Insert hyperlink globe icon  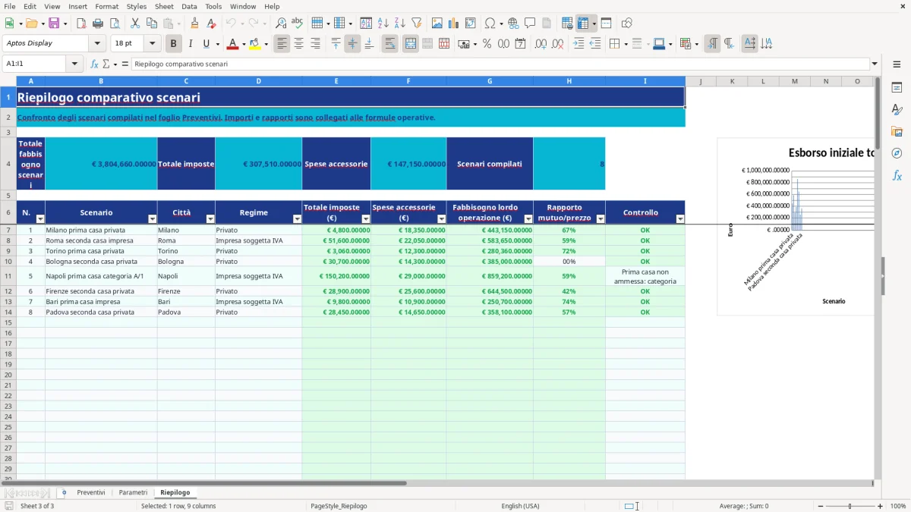(513, 24)
